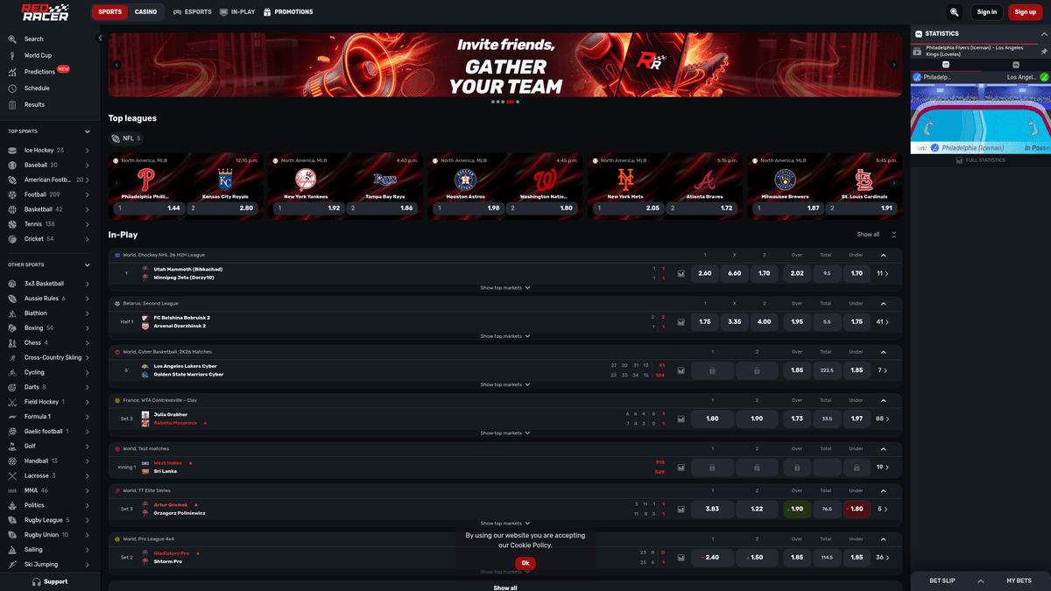The height and width of the screenshot is (591, 1051).
Task: Open statistics icon for FC Belshina Bobruisk 2 match
Action: pyautogui.click(x=681, y=322)
